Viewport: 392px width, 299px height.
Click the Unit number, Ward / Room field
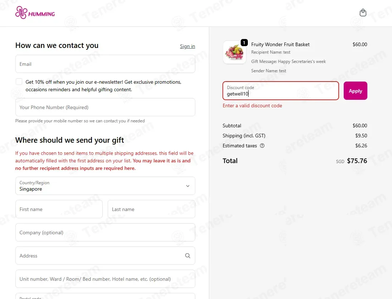(105, 279)
